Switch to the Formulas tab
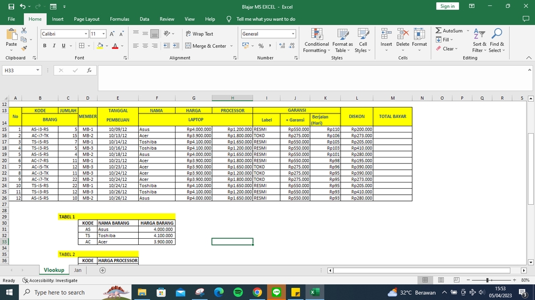 point(119,19)
